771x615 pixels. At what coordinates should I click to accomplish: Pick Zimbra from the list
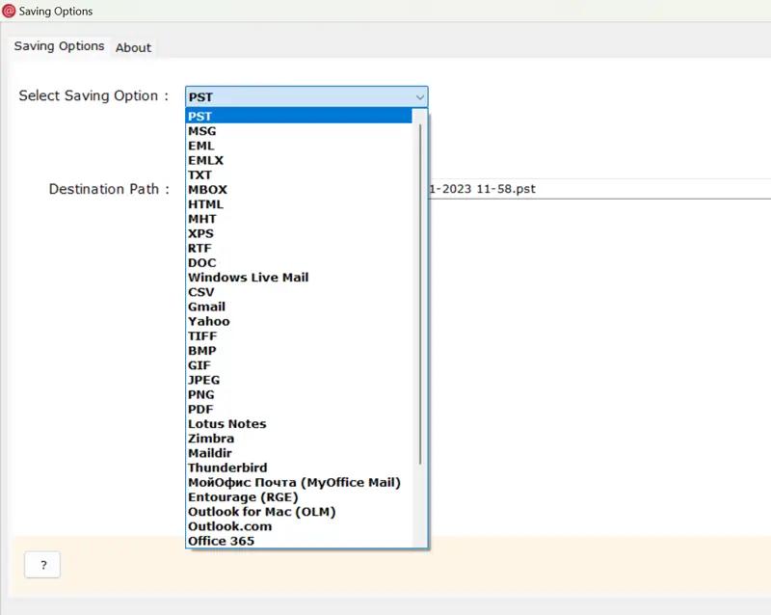pyautogui.click(x=299, y=439)
